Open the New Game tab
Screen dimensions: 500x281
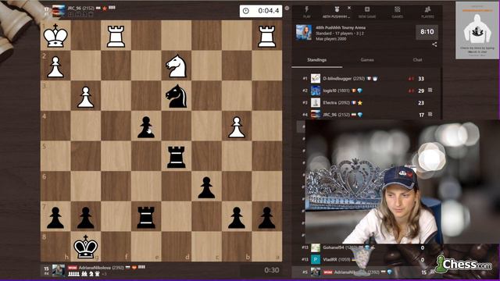pos(367,12)
